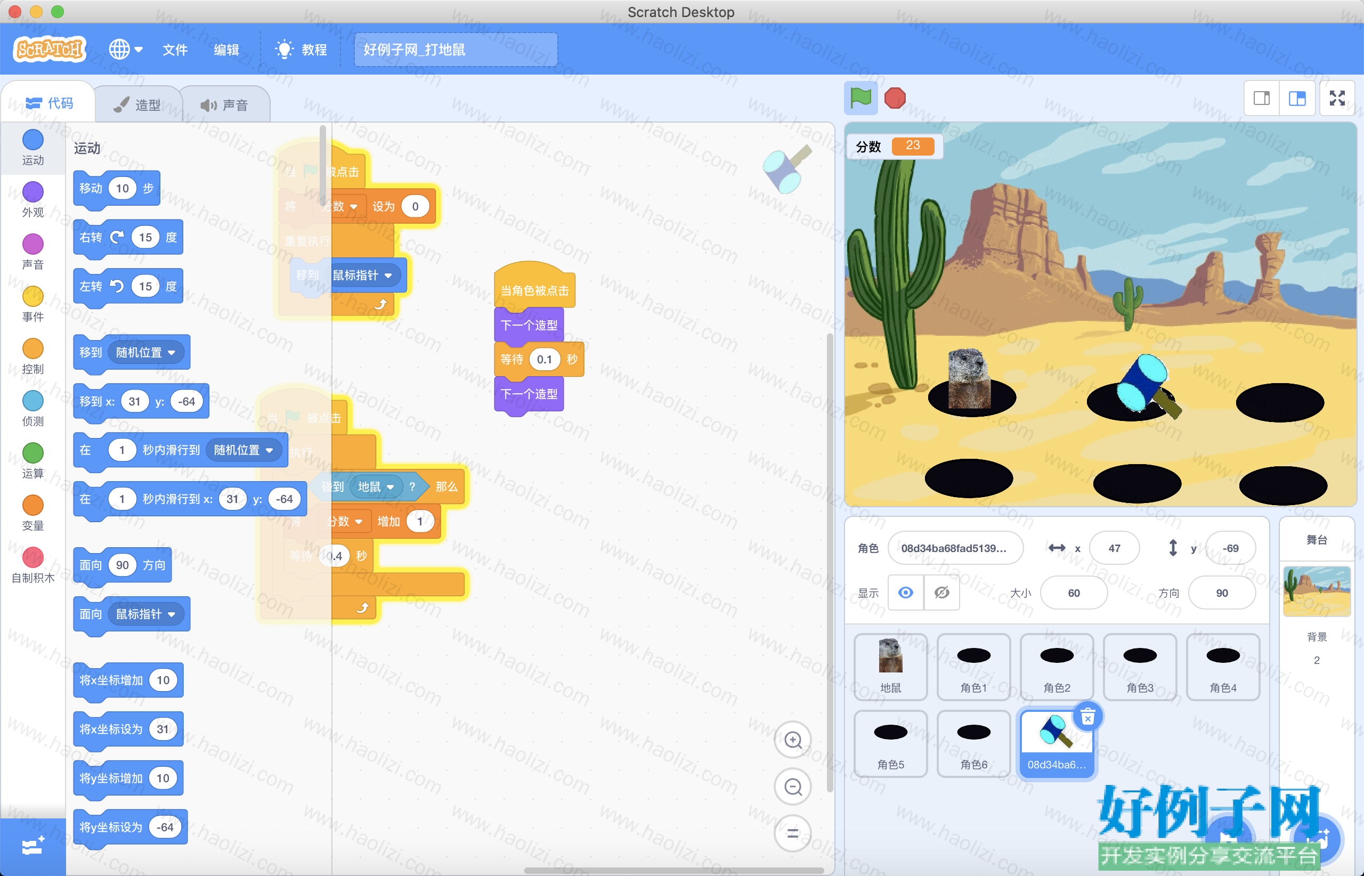Screen dimensions: 1364x876
Task: Select the 运动 motion category
Action: tap(33, 148)
